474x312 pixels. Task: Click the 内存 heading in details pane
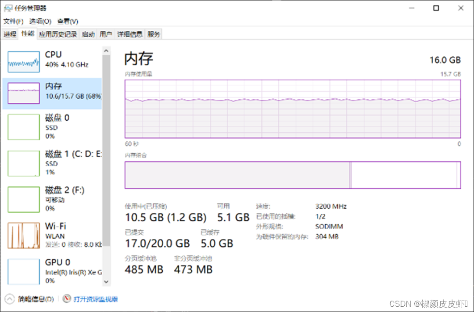tap(139, 59)
